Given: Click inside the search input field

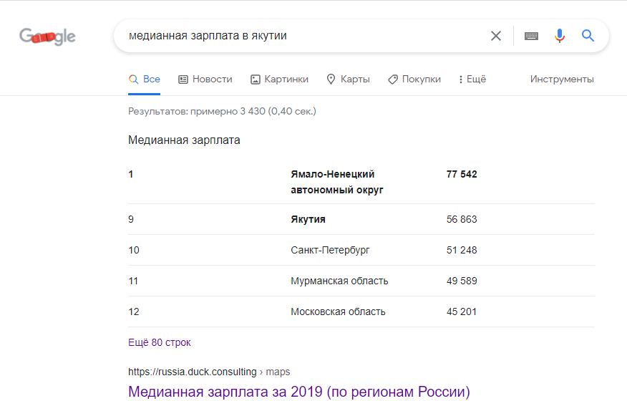Looking at the screenshot, I should [x=304, y=36].
